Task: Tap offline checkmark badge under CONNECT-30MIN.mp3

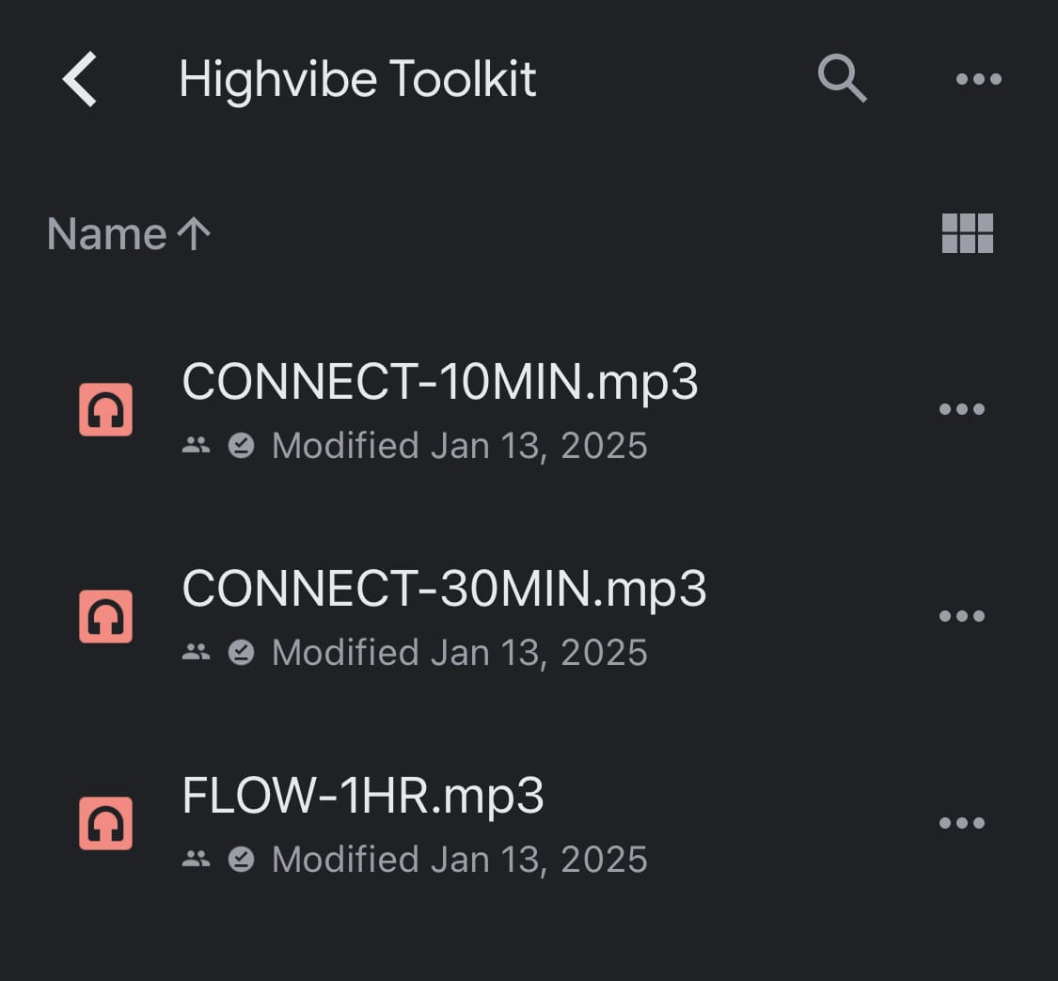Action: click(242, 652)
